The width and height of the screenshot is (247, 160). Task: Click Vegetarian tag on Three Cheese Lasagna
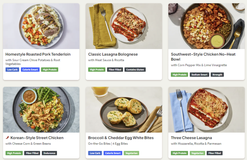pyautogui.click(x=197, y=153)
